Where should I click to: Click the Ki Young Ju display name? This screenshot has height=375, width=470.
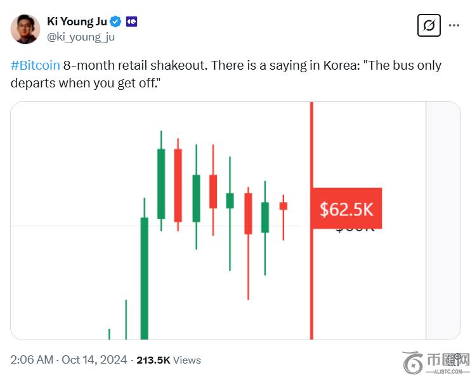point(75,22)
